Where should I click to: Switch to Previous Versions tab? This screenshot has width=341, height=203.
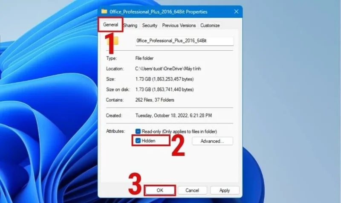[x=179, y=26]
